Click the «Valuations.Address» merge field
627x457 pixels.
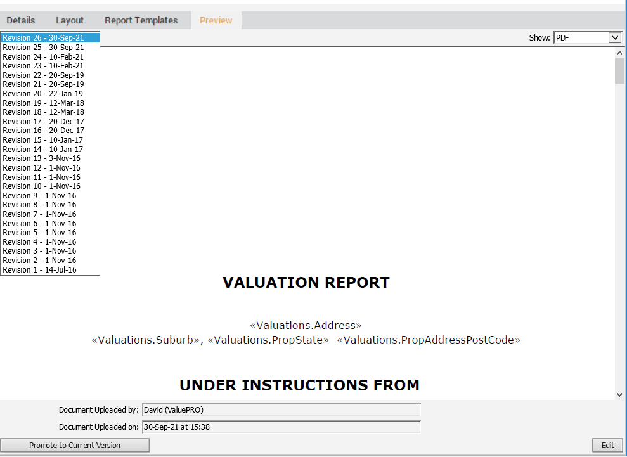click(x=306, y=325)
